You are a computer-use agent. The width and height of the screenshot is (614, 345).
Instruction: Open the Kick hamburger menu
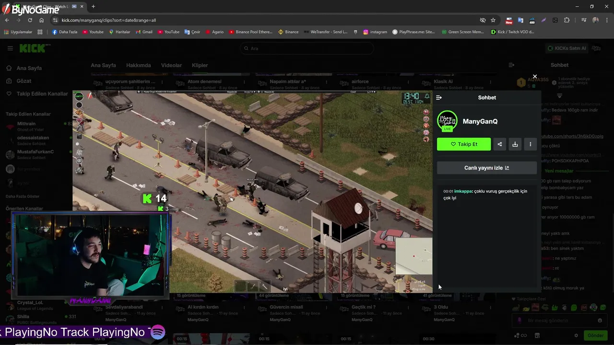(x=10, y=48)
